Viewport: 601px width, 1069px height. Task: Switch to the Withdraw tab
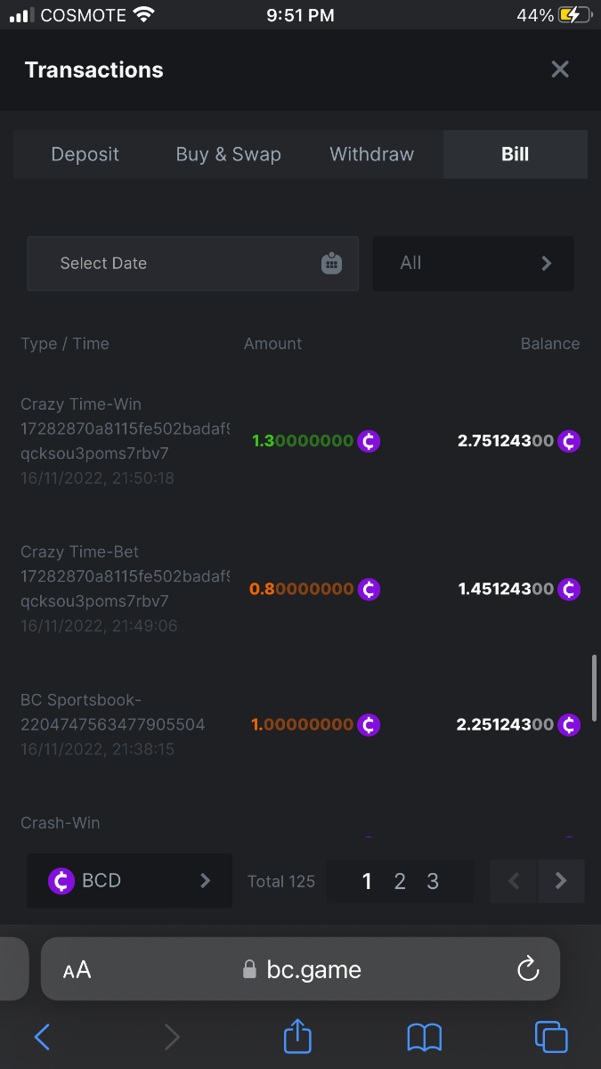[x=371, y=154]
